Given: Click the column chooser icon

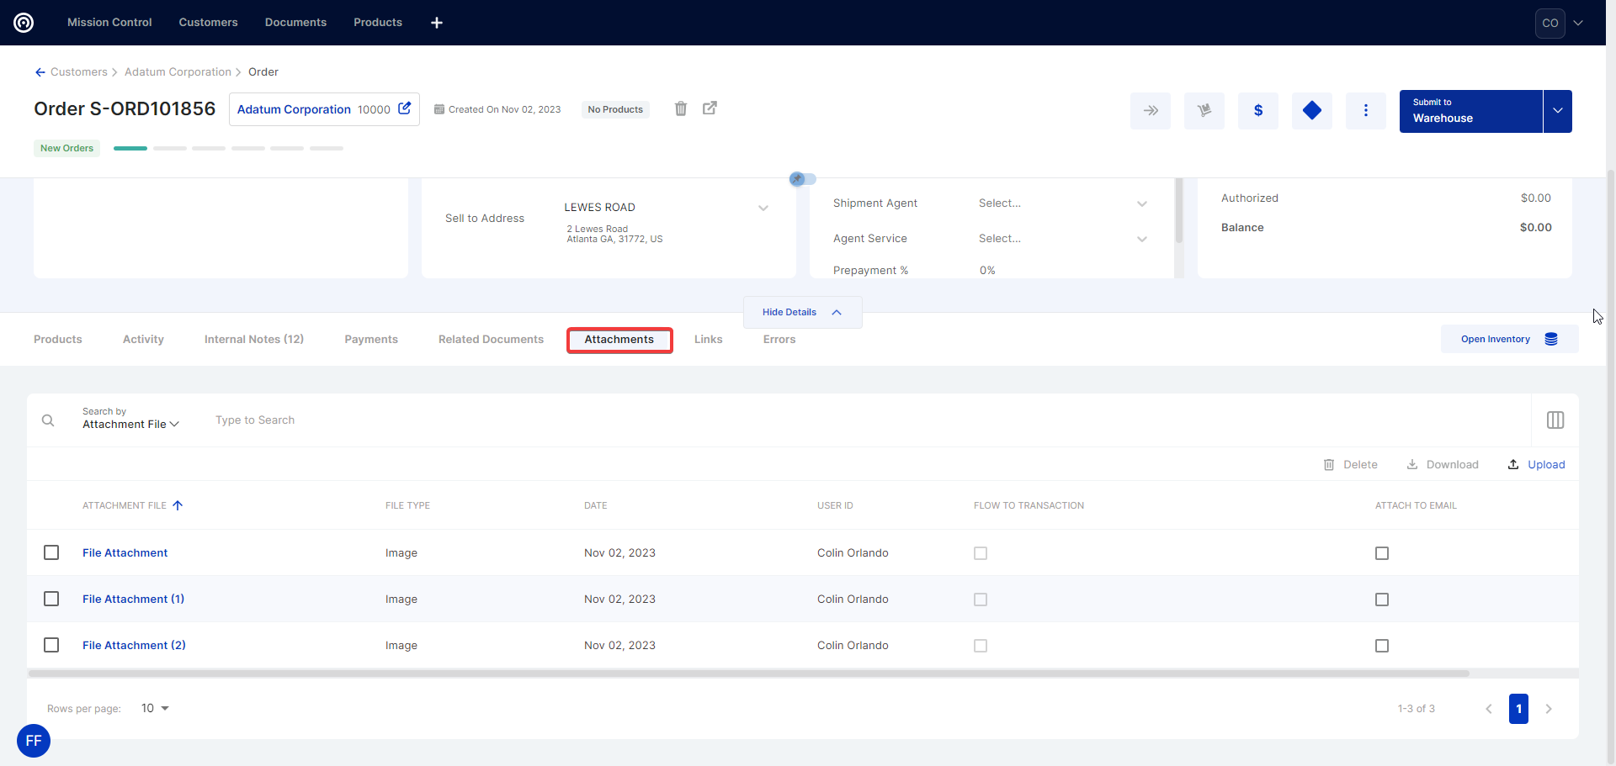Looking at the screenshot, I should (x=1555, y=420).
